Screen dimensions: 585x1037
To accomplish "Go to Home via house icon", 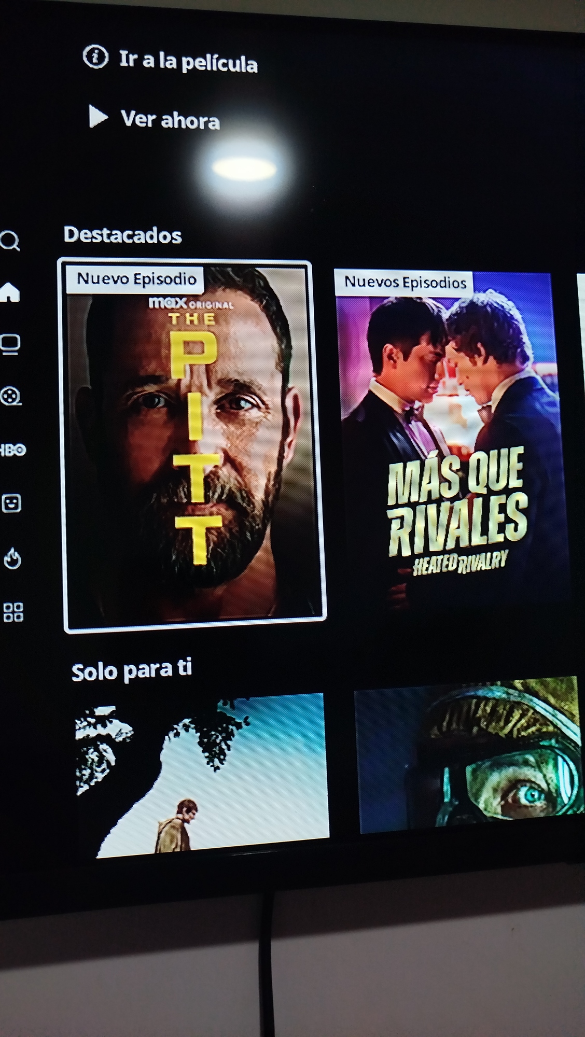I will point(10,292).
